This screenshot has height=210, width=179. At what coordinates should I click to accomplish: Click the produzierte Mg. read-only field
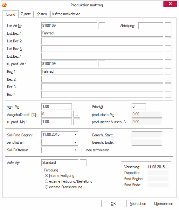tap(147, 114)
